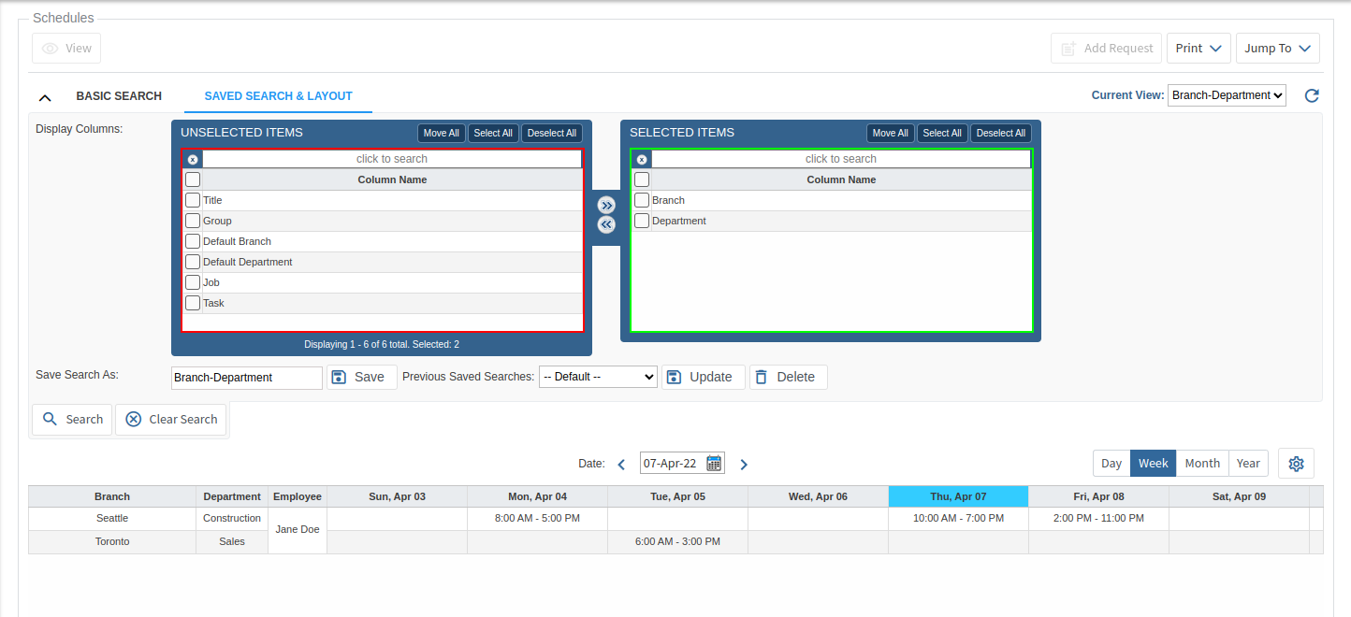Collapse the search panel chevron
The image size is (1351, 617).
tap(45, 96)
